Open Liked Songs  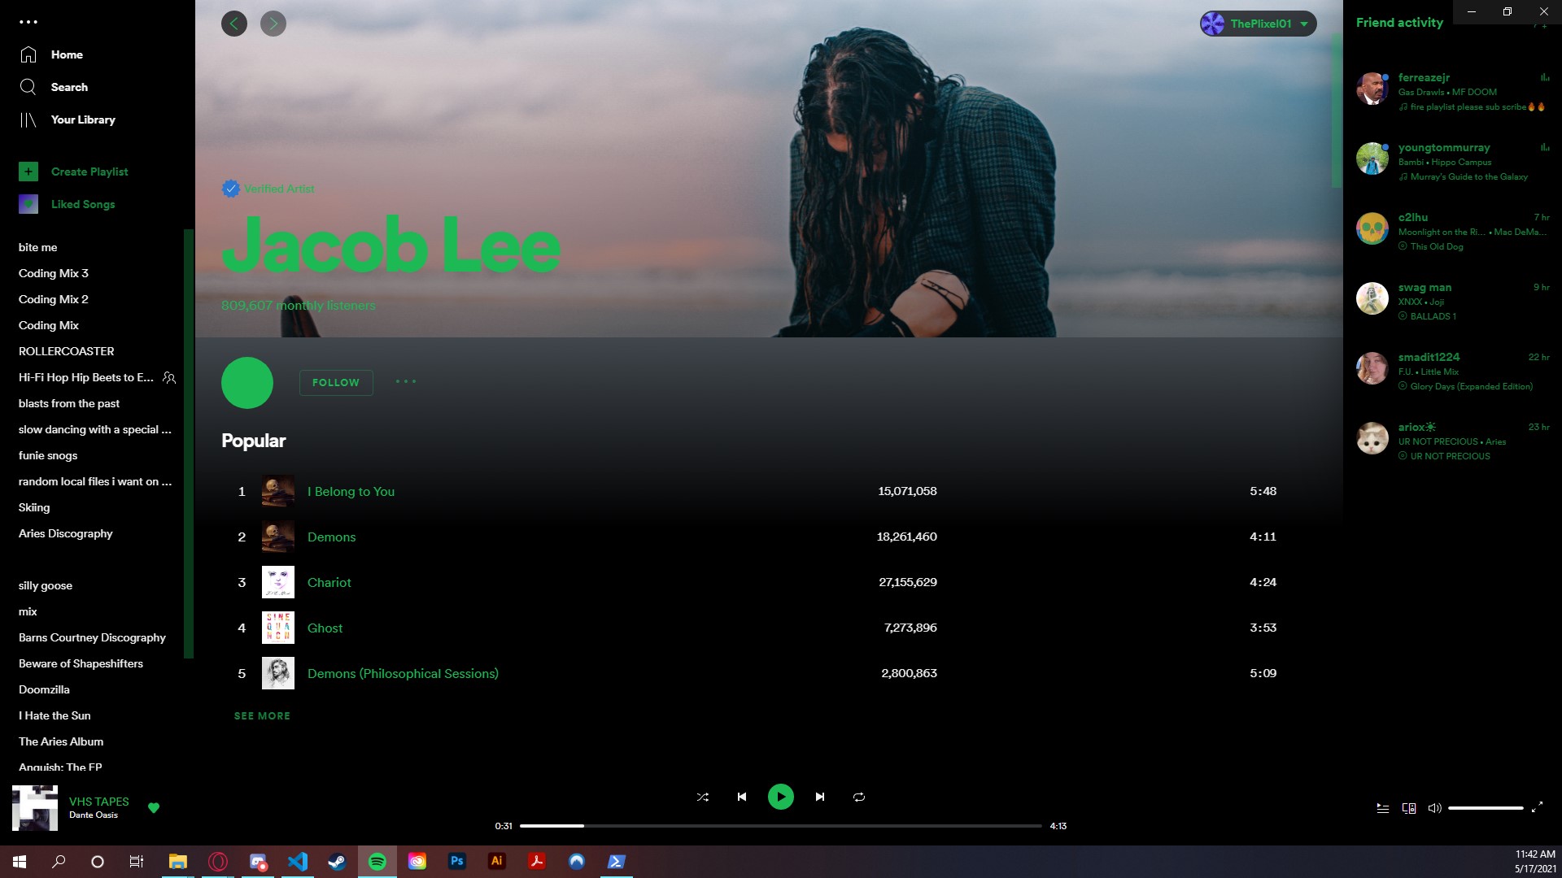(x=83, y=204)
